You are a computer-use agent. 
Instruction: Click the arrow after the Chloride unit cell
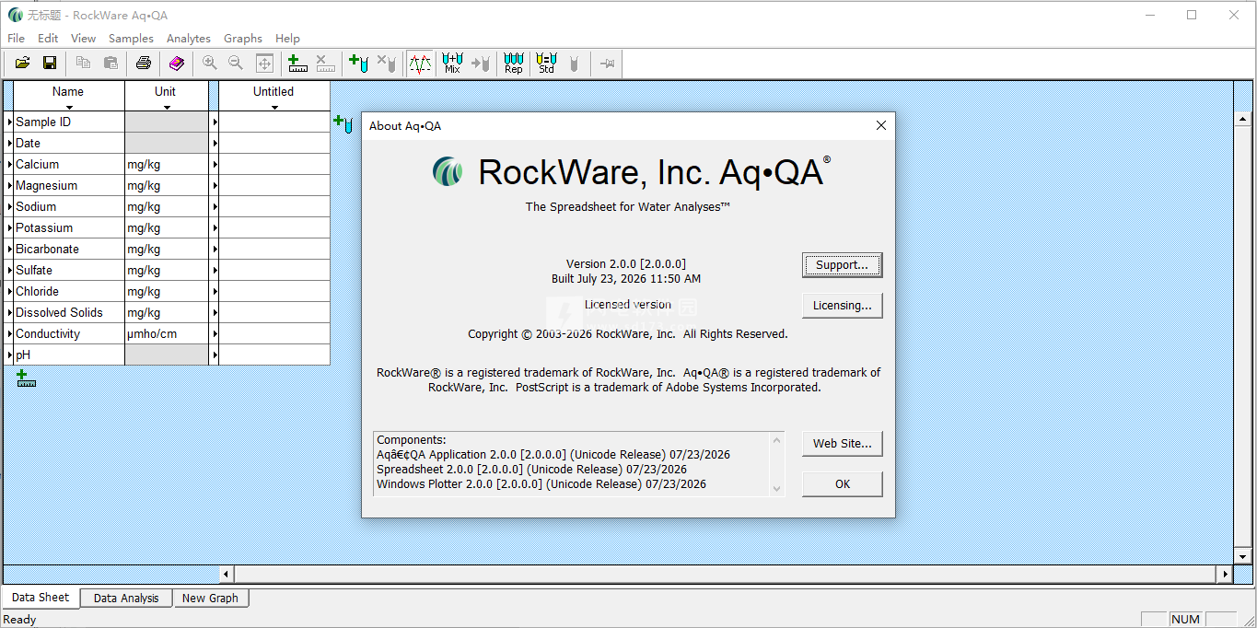215,291
